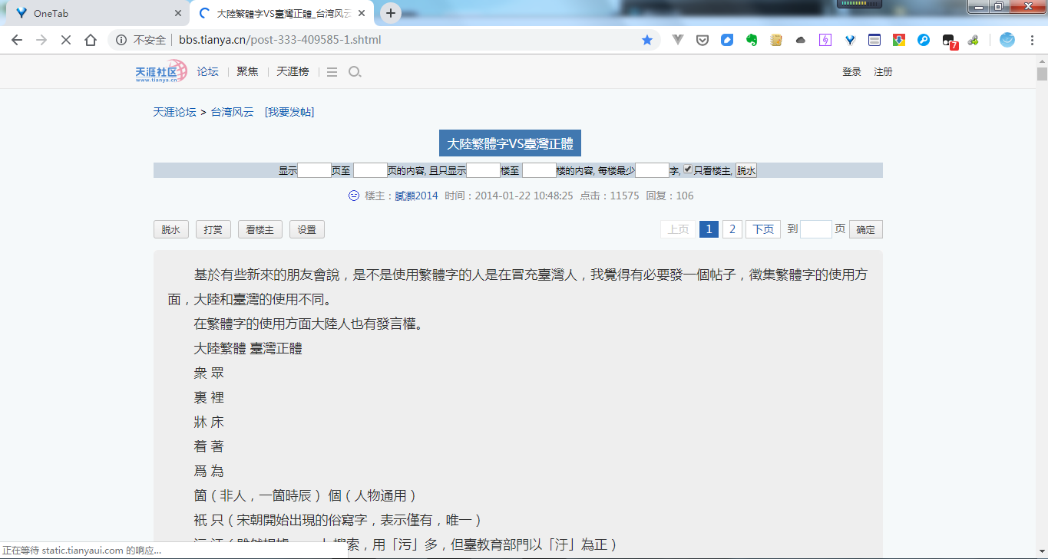This screenshot has width=1048, height=559.
Task: Open the extension with red 7 badge
Action: point(950,41)
